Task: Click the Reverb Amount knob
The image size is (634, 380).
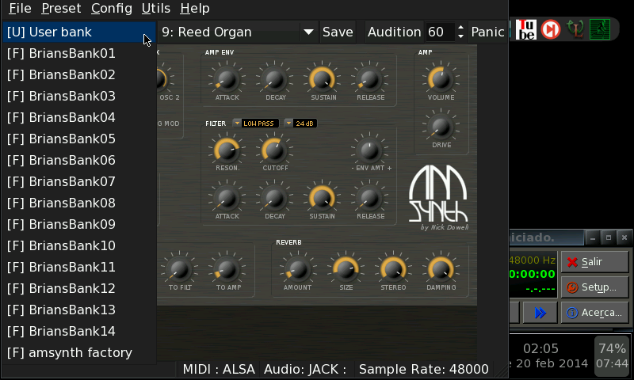Action: pos(298,269)
